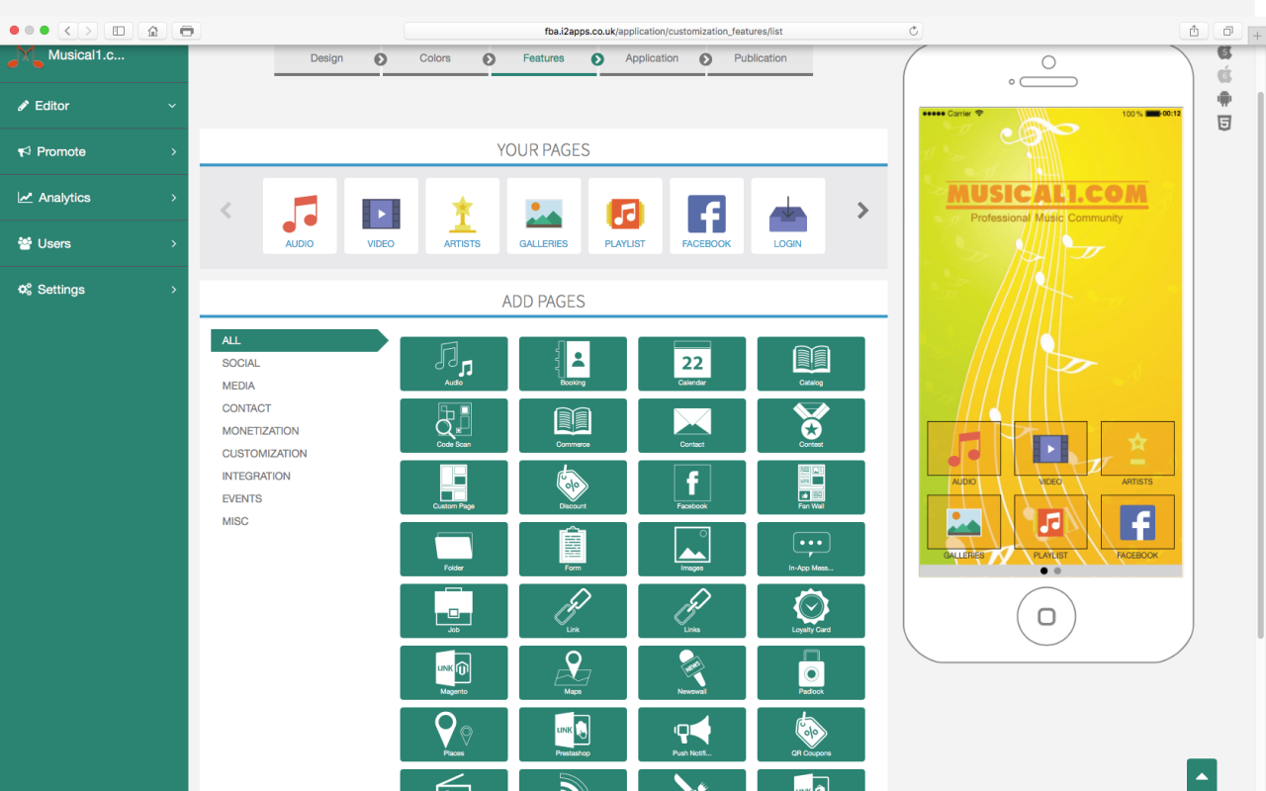1266x791 pixels.
Task: Click the browser address bar
Action: [663, 31]
